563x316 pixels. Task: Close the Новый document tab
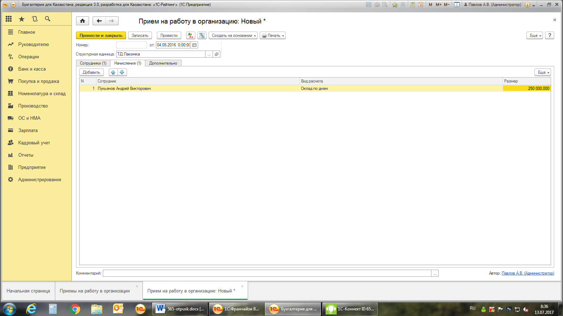pos(242,286)
